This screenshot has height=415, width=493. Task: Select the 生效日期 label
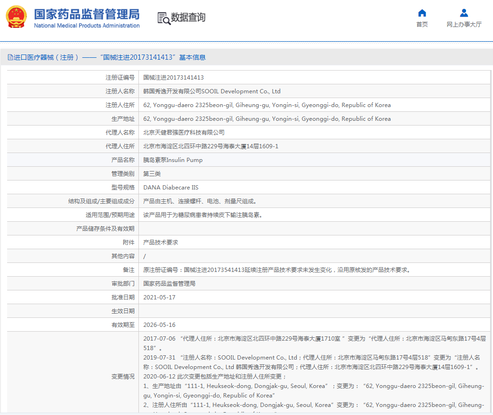(123, 311)
